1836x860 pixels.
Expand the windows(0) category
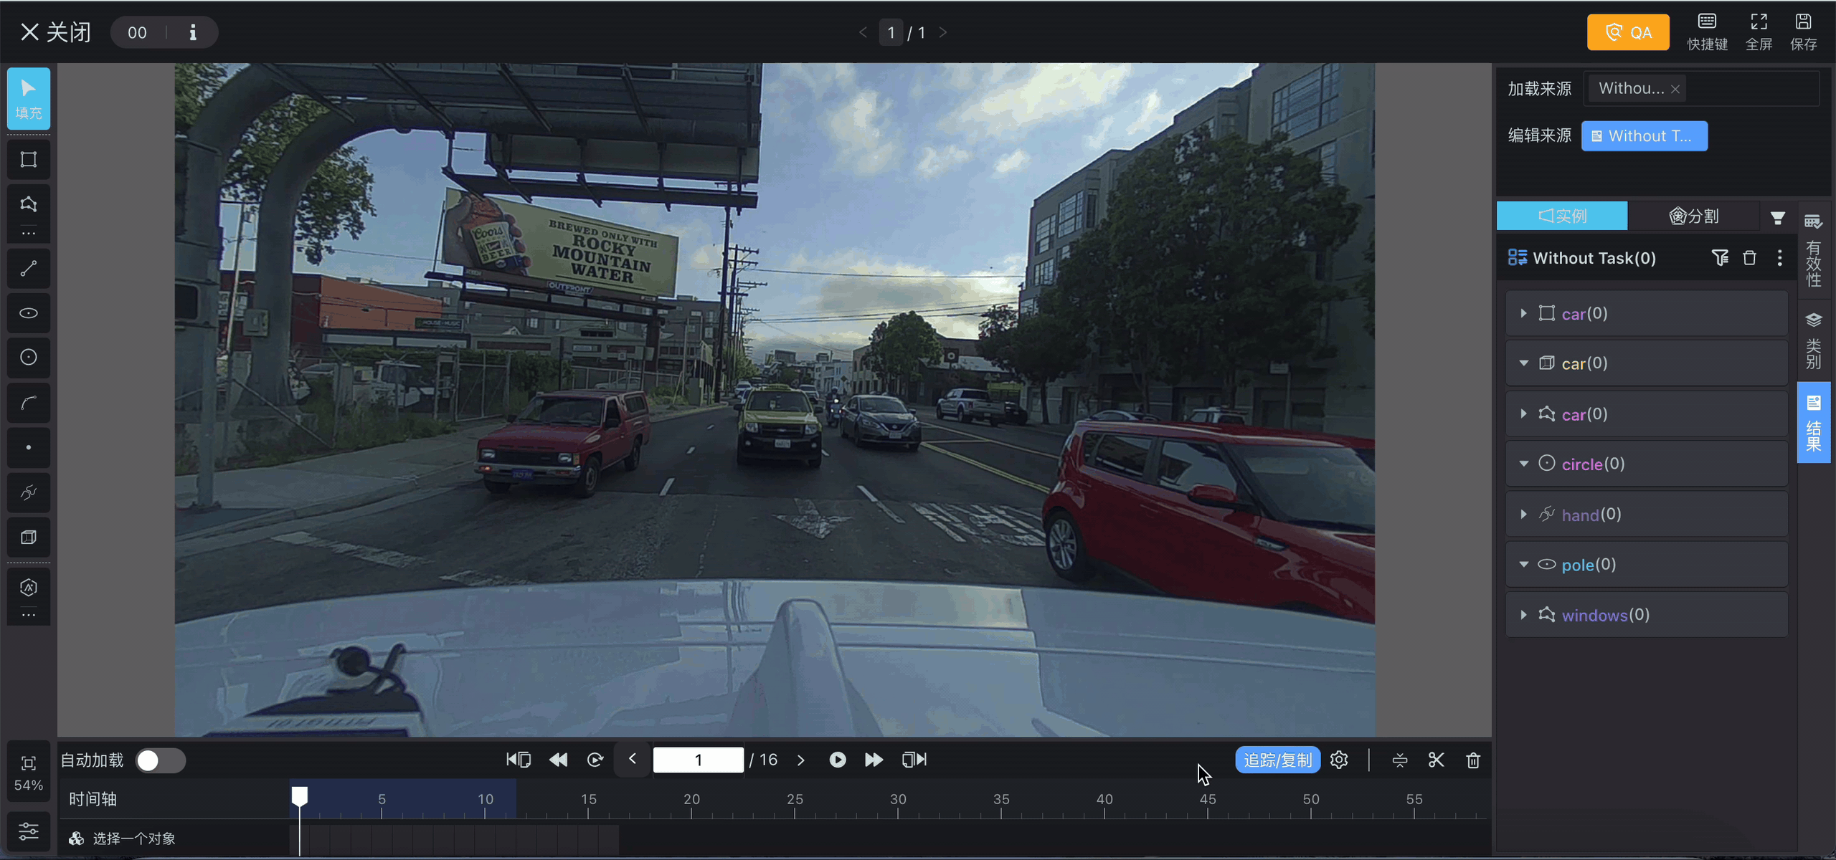(1523, 615)
